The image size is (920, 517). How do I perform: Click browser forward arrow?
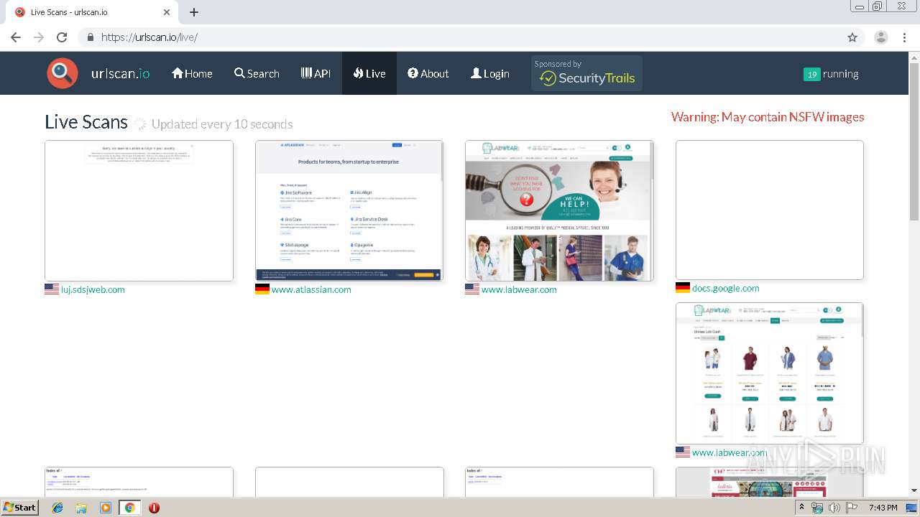click(x=39, y=37)
